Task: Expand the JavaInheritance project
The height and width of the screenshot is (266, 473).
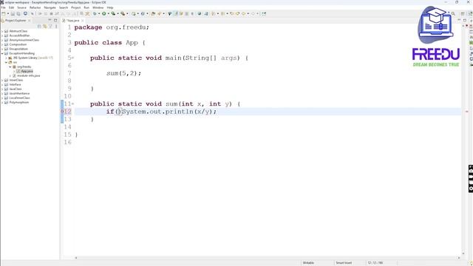Action: [2, 94]
